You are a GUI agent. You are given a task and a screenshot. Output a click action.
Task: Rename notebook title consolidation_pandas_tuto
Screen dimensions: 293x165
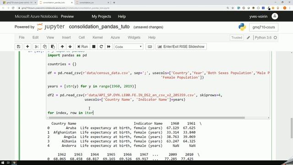99,27
